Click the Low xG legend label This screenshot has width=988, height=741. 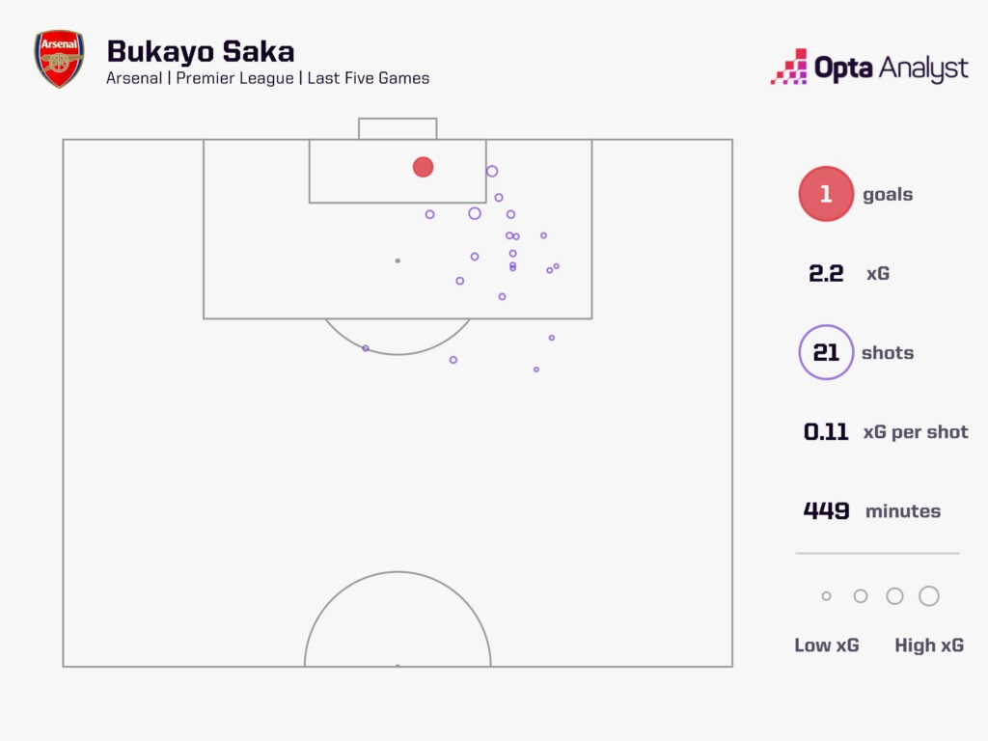[827, 645]
